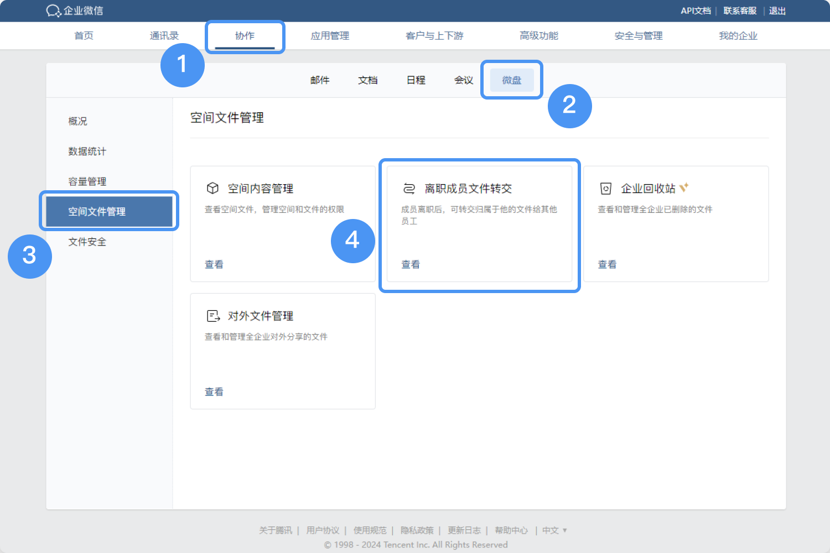Switch to the 微盘 sub-tab
The height and width of the screenshot is (553, 830).
coord(511,80)
